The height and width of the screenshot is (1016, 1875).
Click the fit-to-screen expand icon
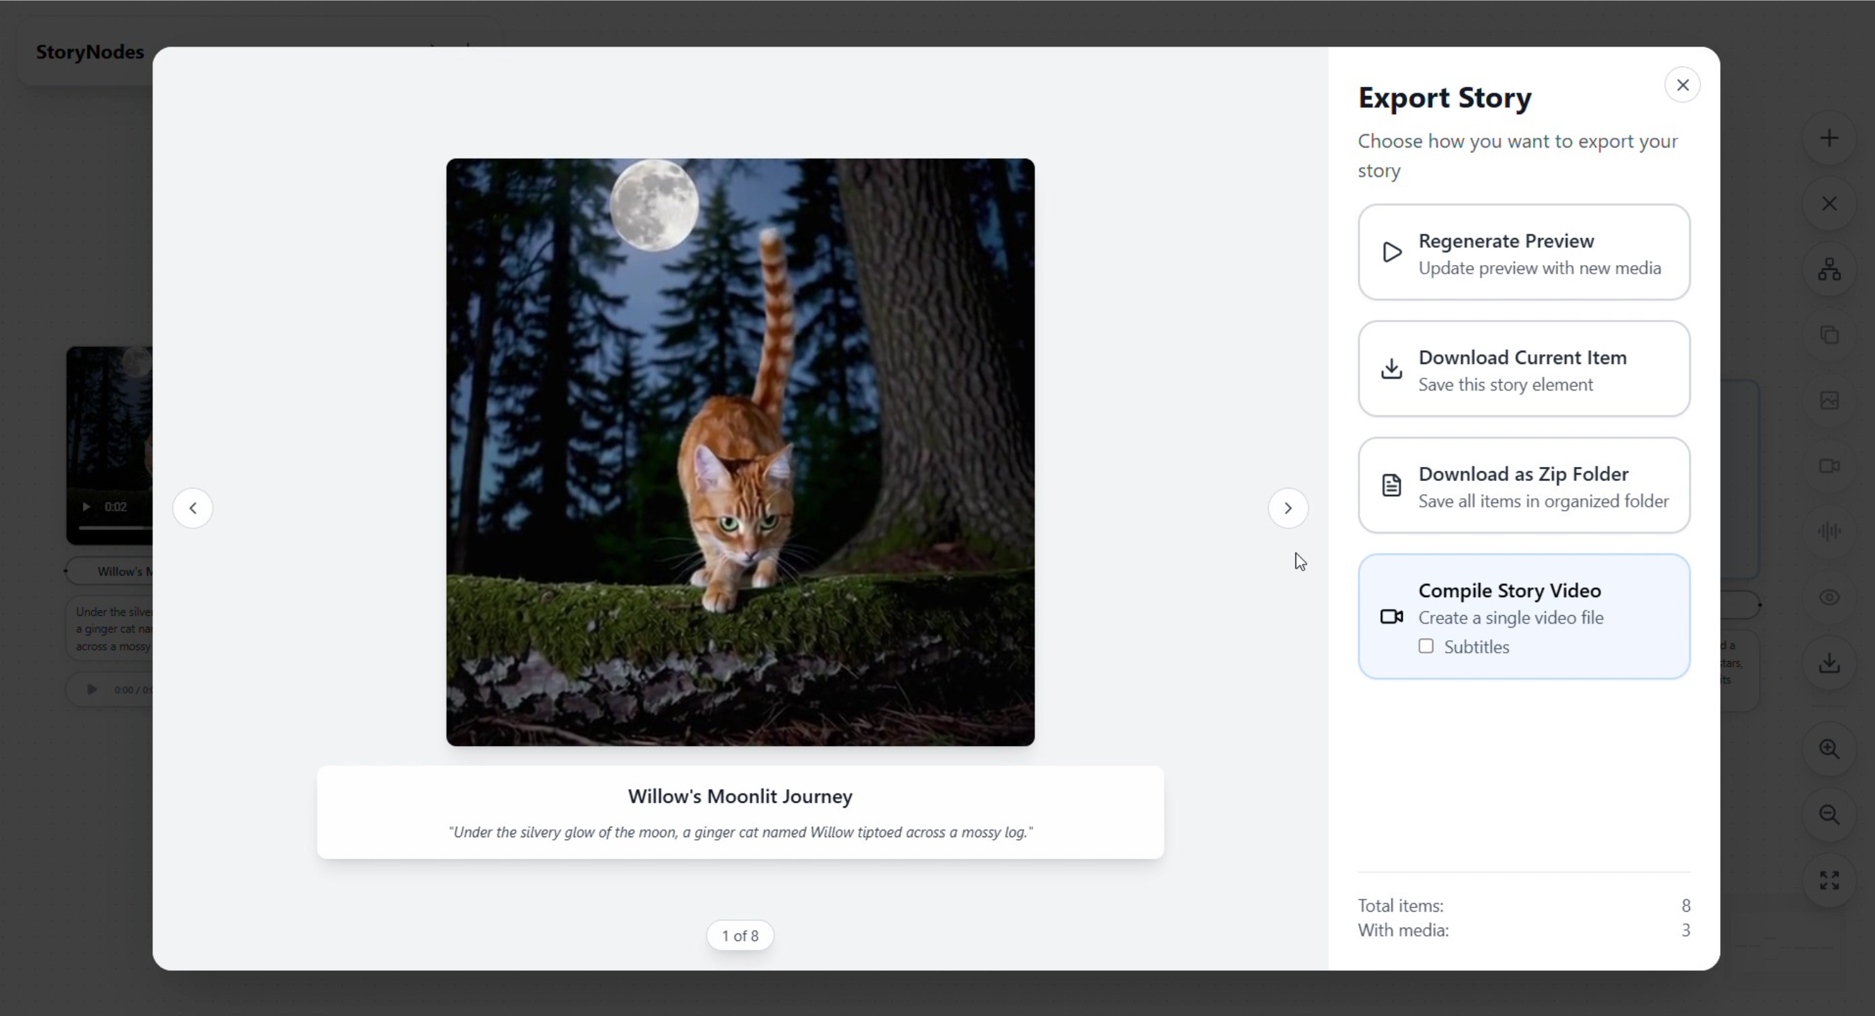coord(1828,880)
